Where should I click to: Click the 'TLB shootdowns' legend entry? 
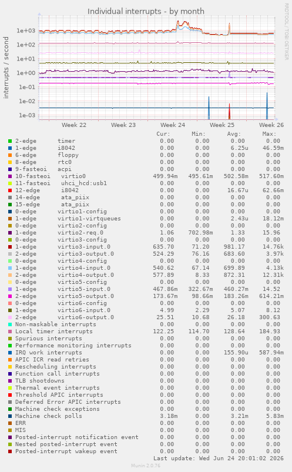point(40,381)
